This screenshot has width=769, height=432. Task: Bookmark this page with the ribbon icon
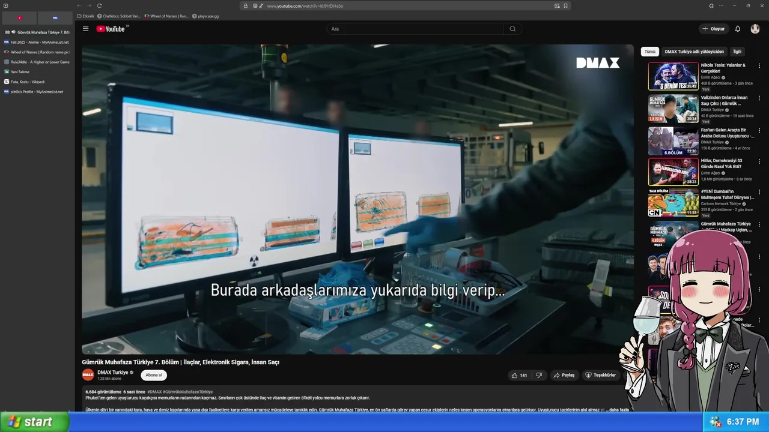pos(565,5)
